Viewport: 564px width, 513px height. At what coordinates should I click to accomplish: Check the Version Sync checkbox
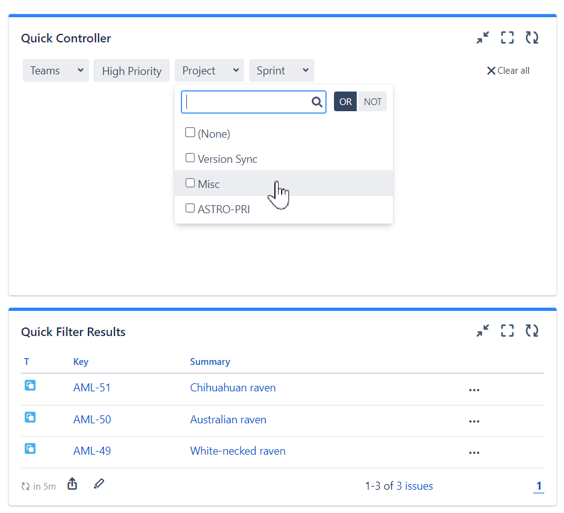click(190, 157)
